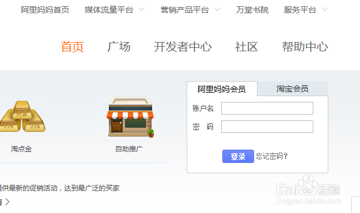Click the 自助推广 label

pyautogui.click(x=129, y=149)
